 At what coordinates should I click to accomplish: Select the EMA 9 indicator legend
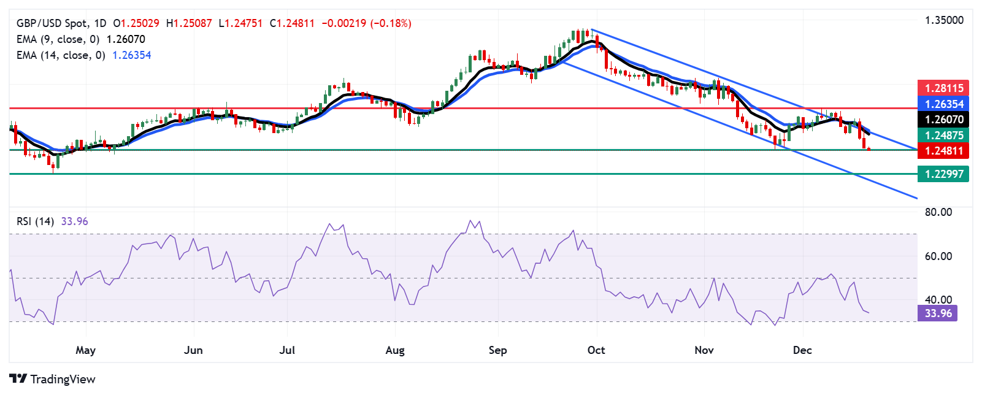point(81,39)
